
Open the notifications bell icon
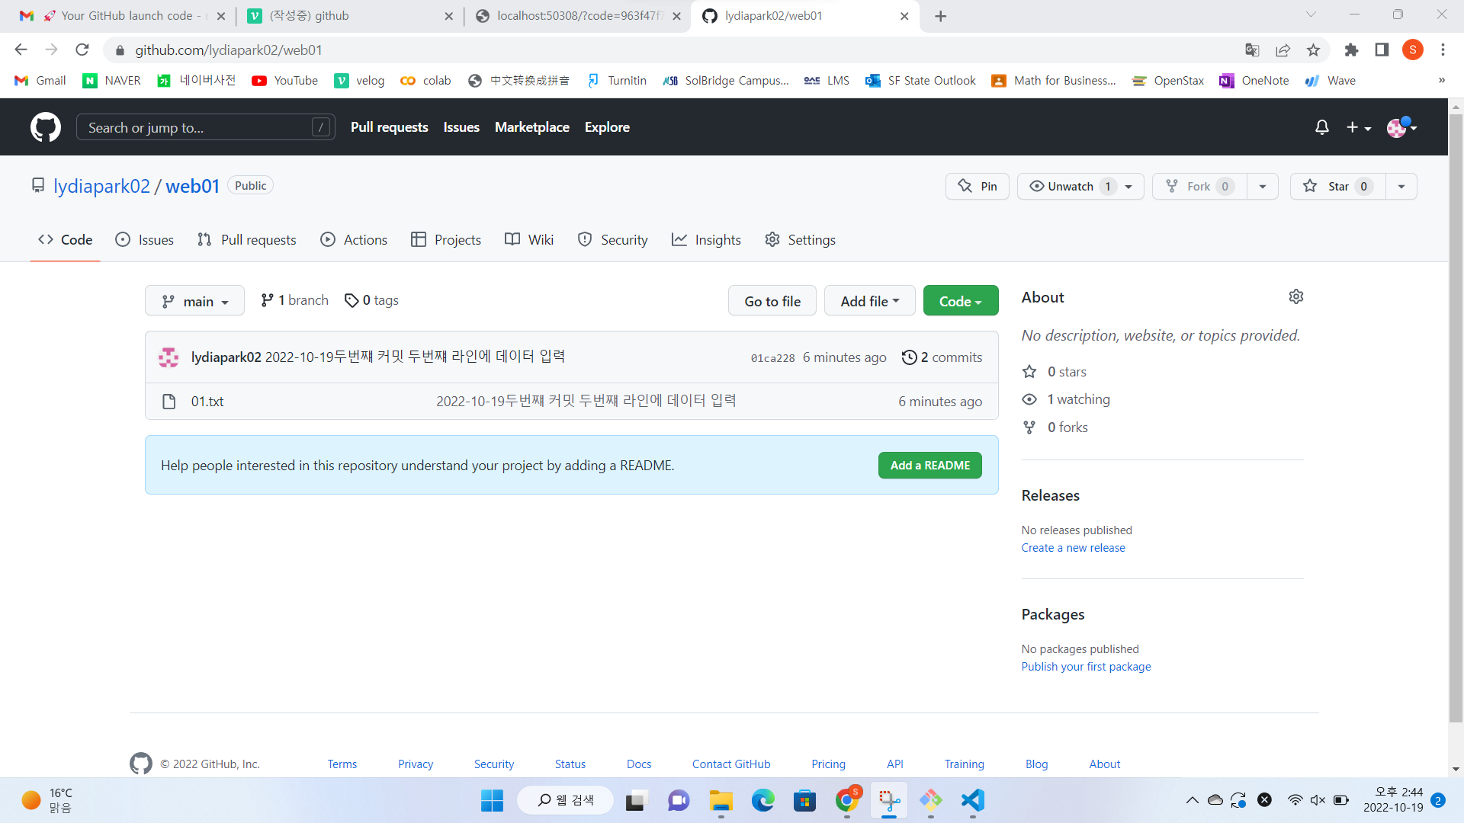(1321, 126)
